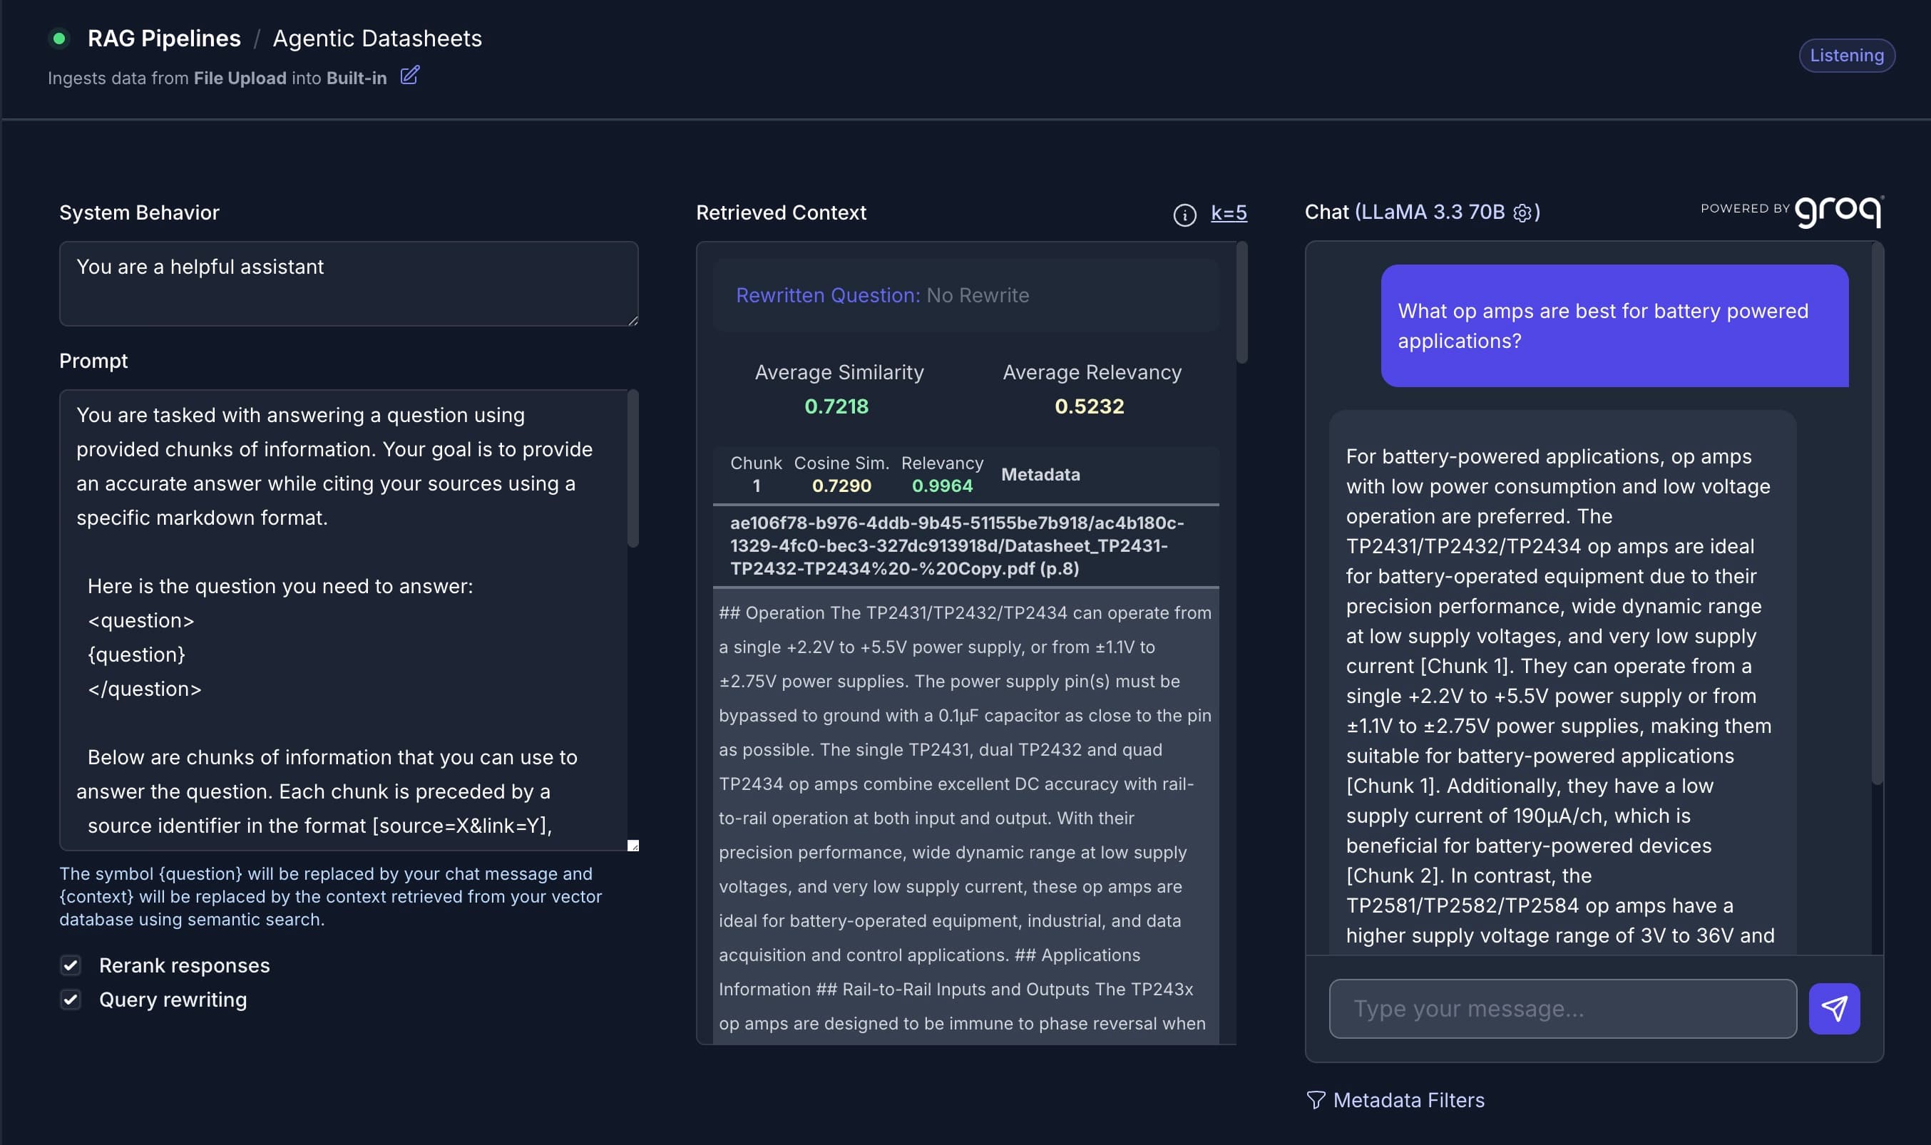Click the chunk 1 Operation text content
The height and width of the screenshot is (1145, 1931).
coord(965,818)
